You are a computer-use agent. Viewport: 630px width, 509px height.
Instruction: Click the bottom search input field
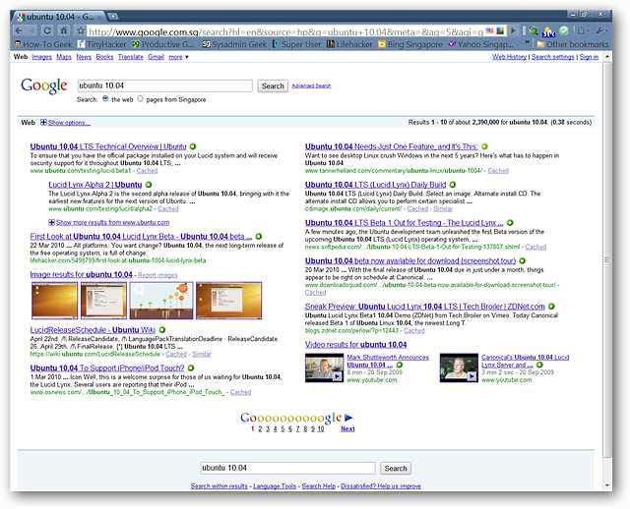coord(287,468)
